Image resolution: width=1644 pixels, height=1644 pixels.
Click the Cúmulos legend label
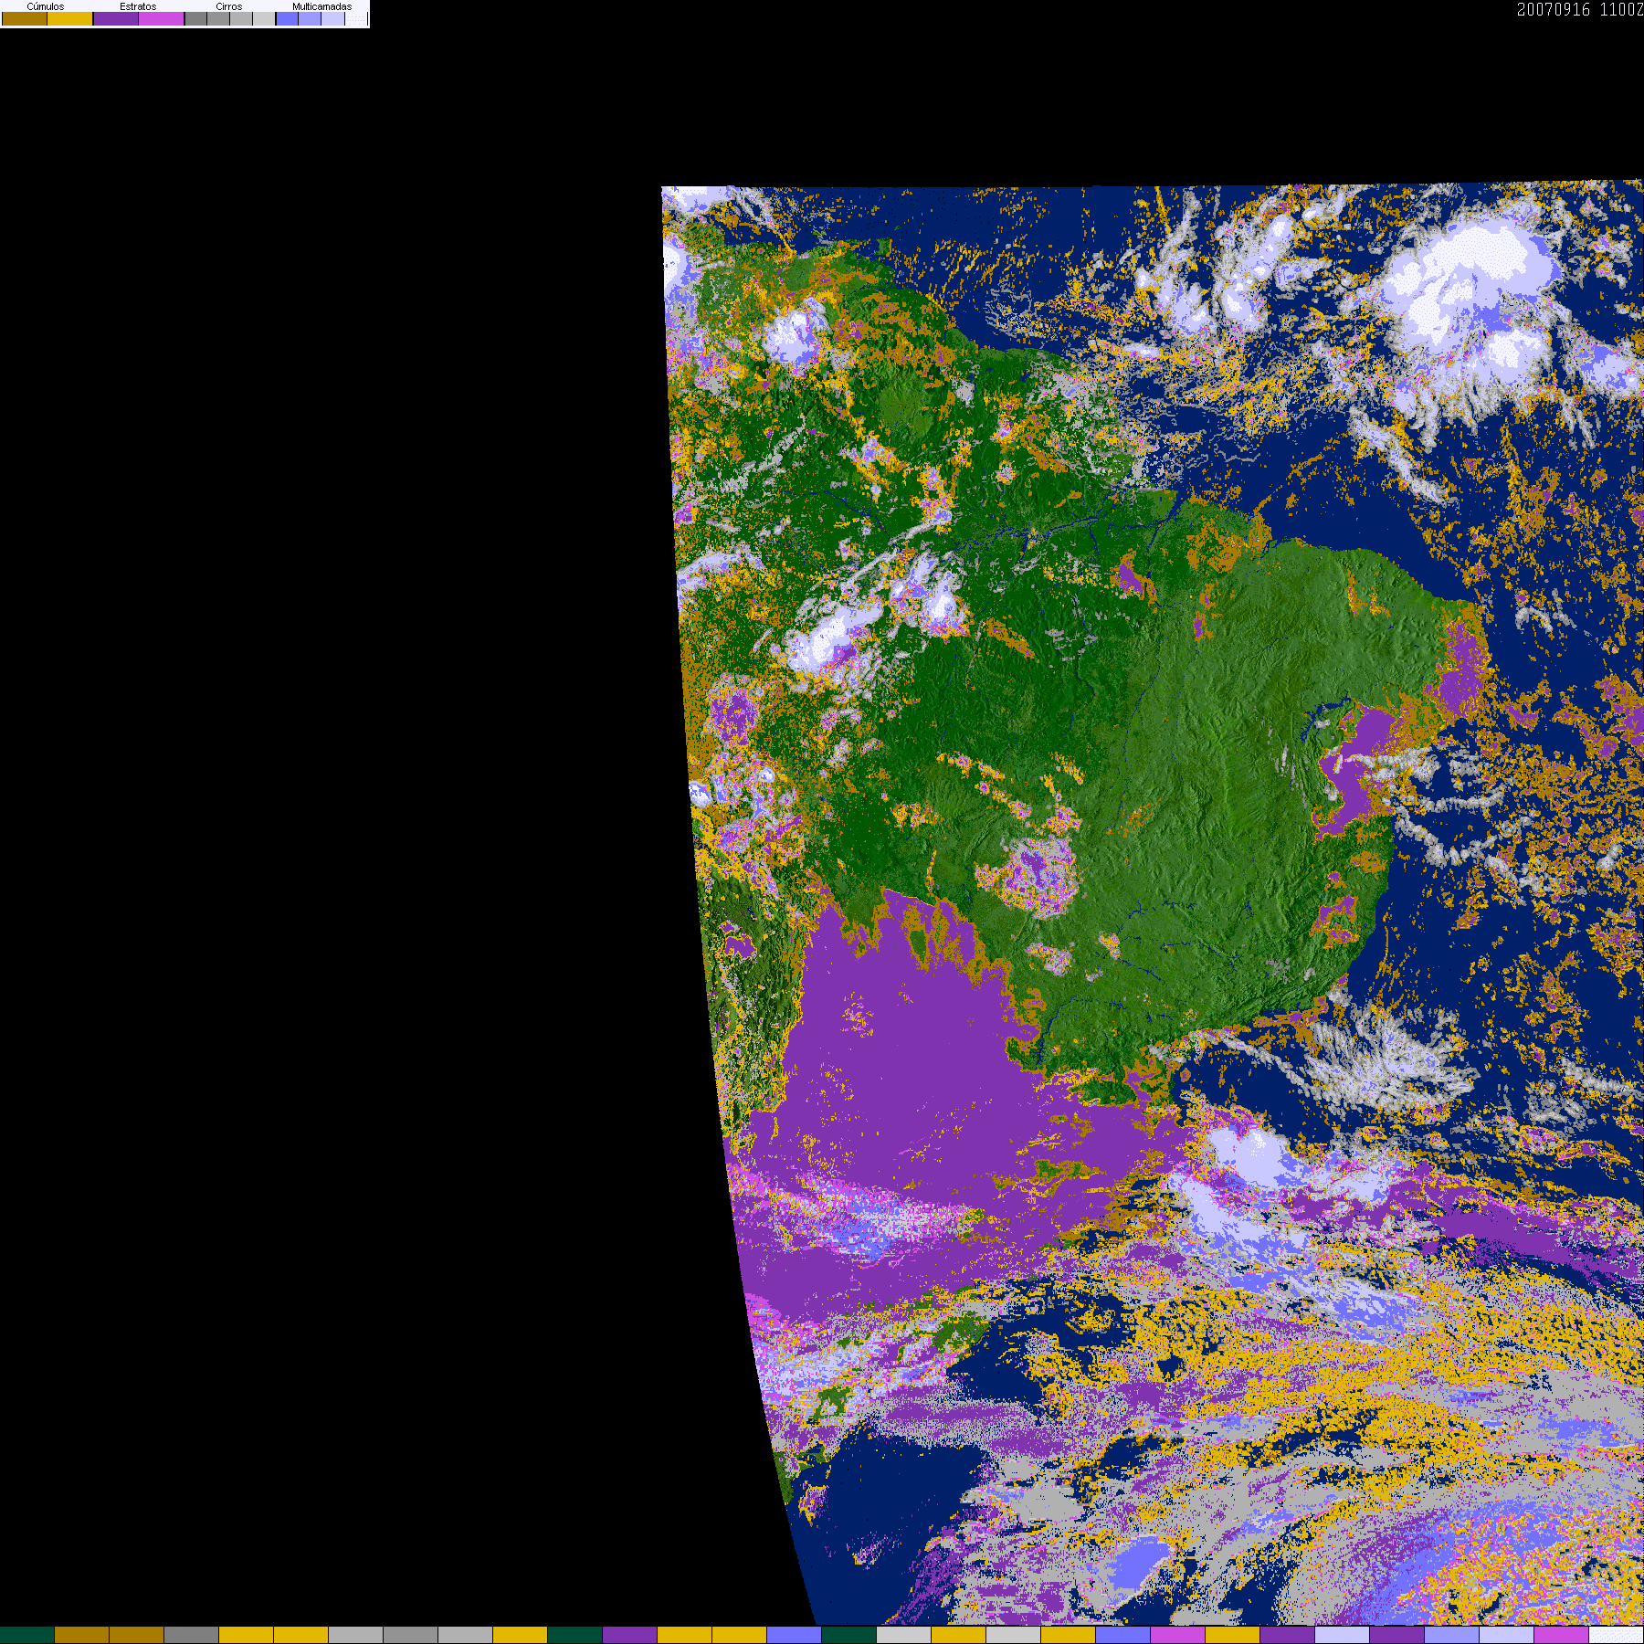pyautogui.click(x=46, y=6)
